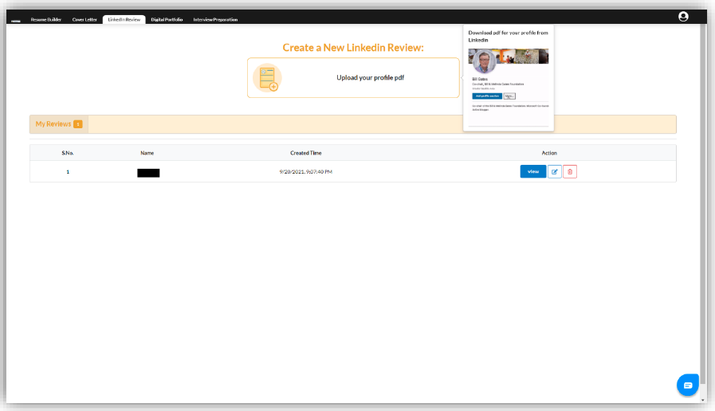
Task: Click the My Reviews count badge
Action: (x=77, y=124)
